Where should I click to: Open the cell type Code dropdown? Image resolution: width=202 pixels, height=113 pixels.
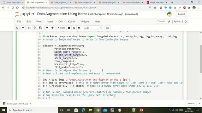(x=93, y=28)
